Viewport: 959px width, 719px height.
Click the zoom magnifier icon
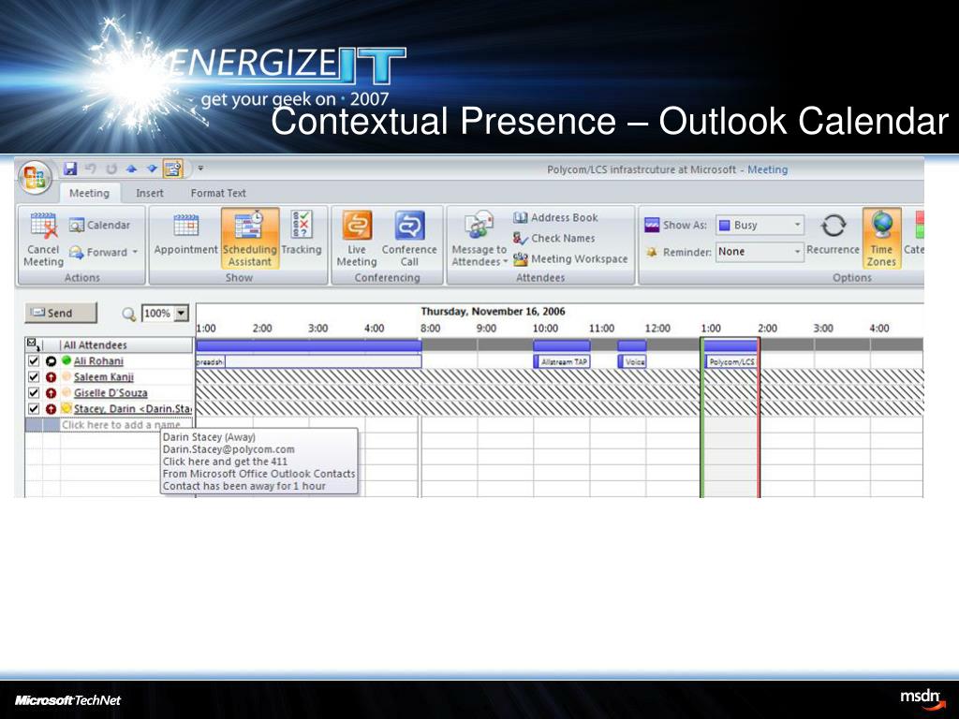128,314
